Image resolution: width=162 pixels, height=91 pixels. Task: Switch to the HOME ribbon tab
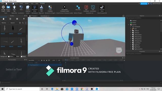(21, 4)
